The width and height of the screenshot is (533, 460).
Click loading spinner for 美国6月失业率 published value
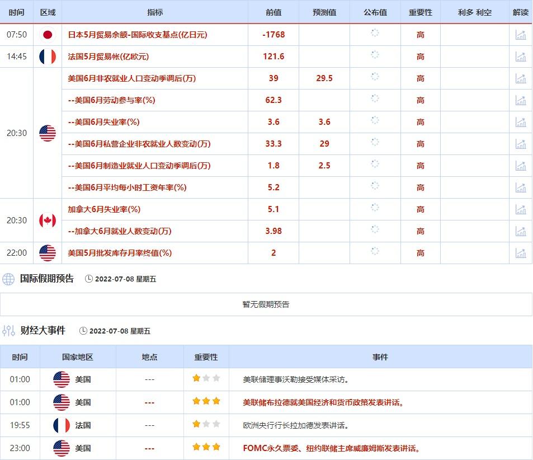(375, 120)
